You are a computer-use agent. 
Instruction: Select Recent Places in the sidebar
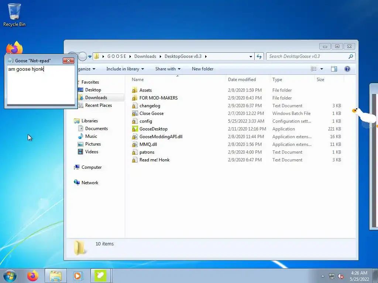tap(98, 105)
